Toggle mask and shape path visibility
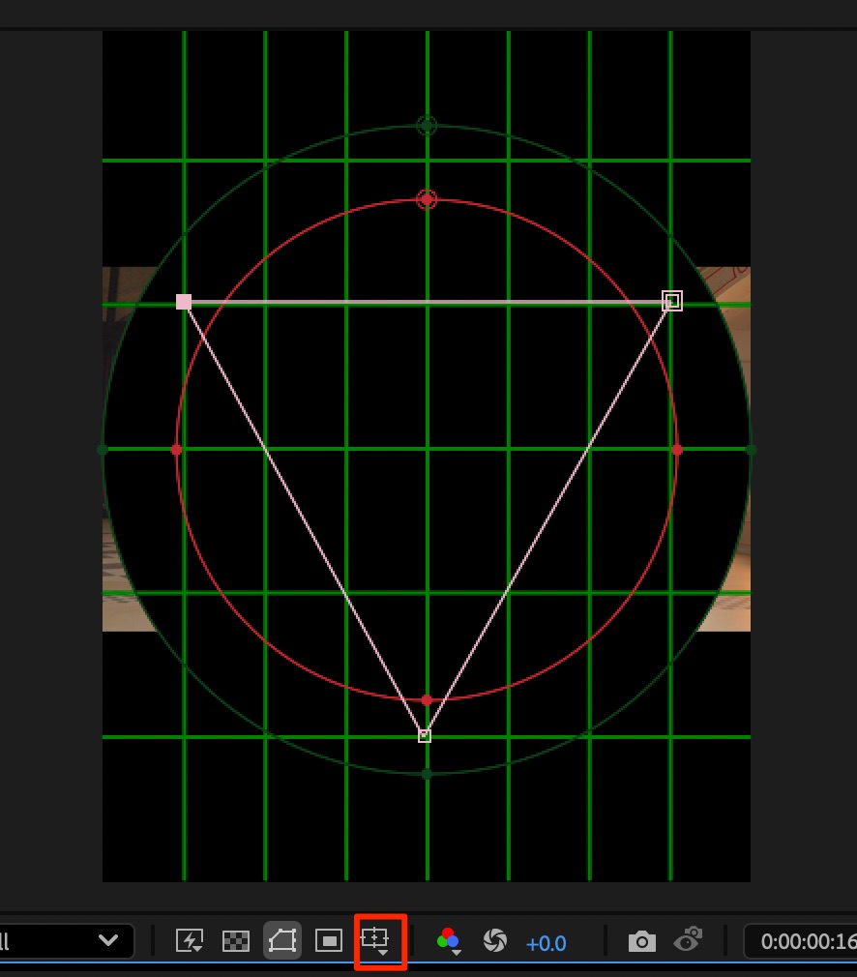857x977 pixels. click(x=282, y=940)
